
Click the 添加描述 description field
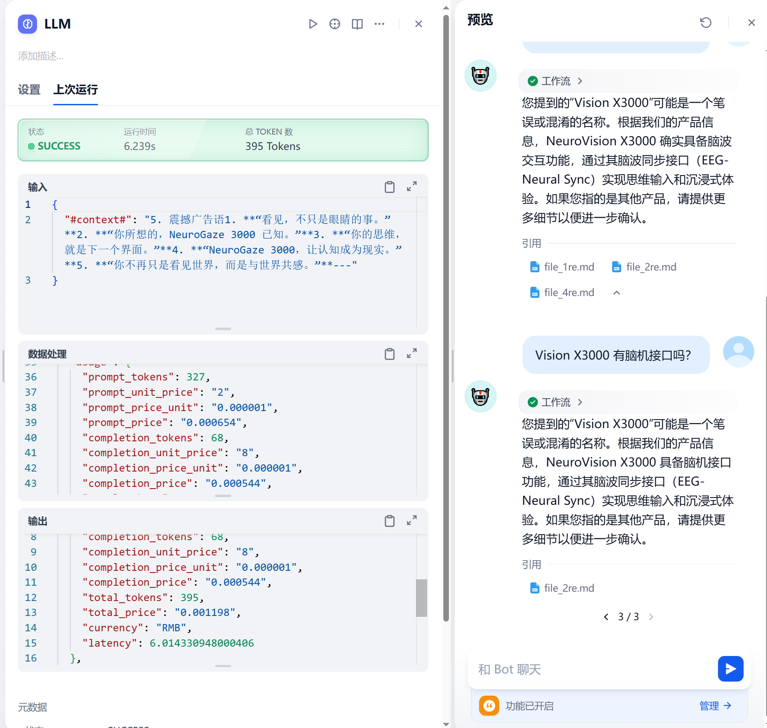(x=40, y=56)
